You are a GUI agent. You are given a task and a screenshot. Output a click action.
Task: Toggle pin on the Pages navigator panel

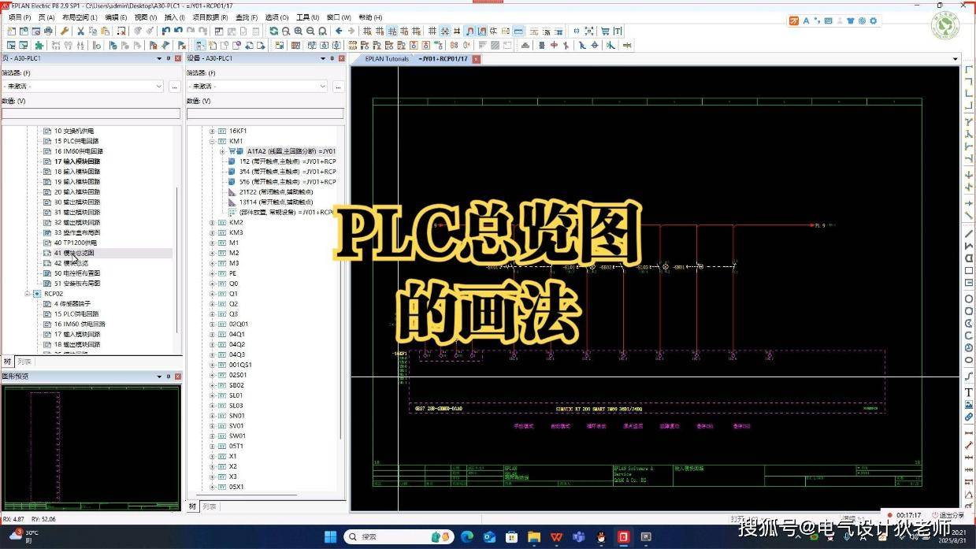click(x=169, y=58)
